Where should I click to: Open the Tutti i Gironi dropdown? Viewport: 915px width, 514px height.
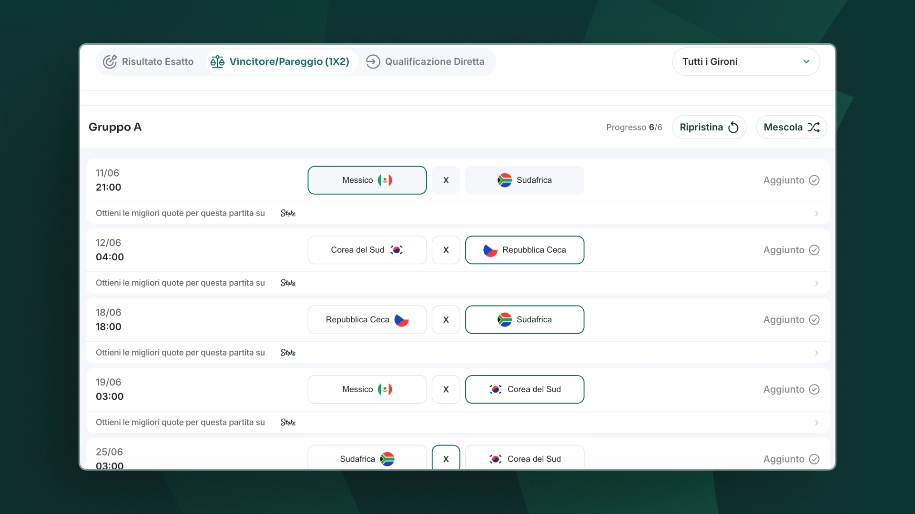point(746,61)
